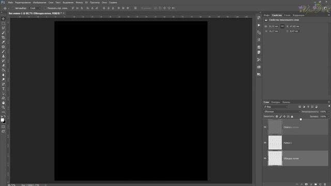Select the Hand tool
This screenshot has width=331, height=186.
(3, 103)
